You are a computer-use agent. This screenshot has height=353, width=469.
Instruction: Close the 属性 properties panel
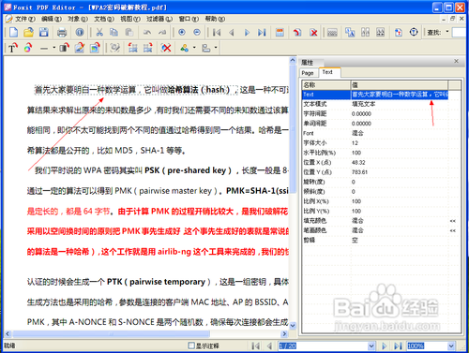pos(456,61)
